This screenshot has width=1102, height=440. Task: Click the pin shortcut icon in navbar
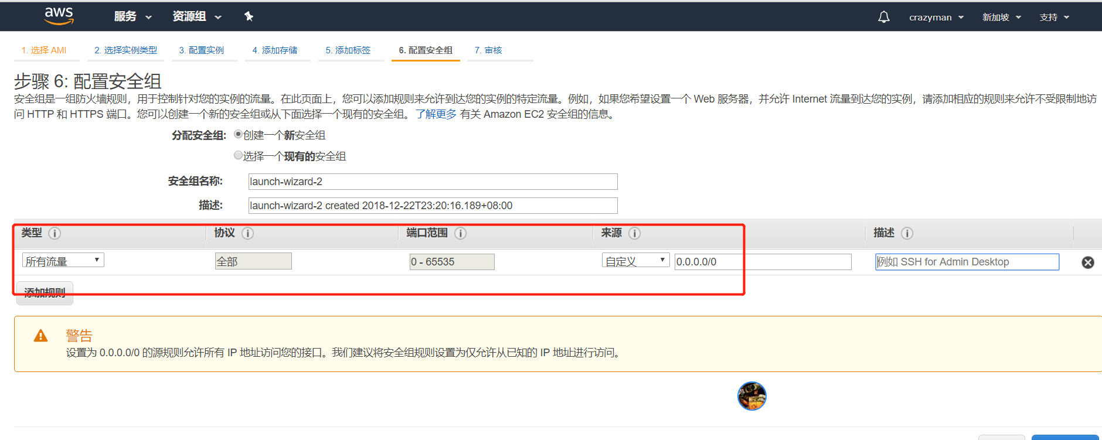(x=249, y=16)
